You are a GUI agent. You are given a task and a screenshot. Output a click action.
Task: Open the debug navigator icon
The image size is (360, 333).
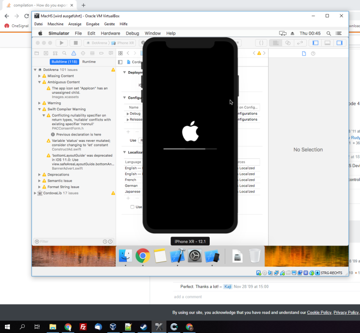tap(92, 53)
